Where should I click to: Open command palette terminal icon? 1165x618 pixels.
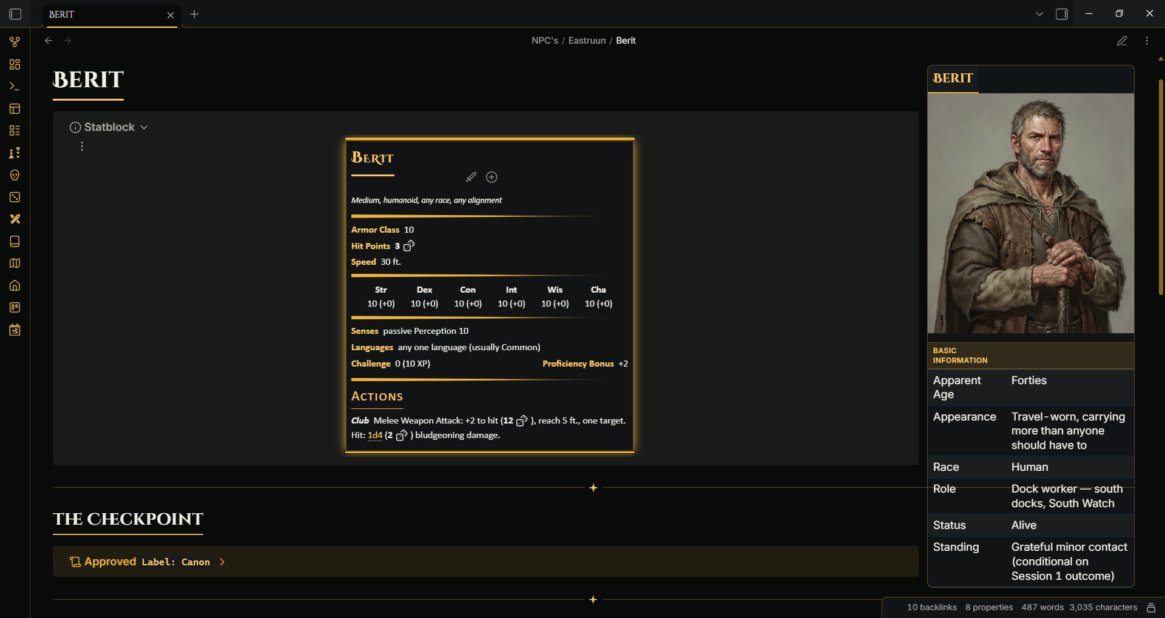click(15, 87)
